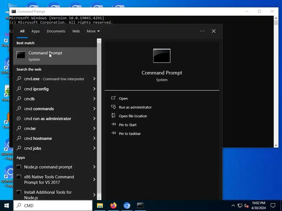Click the search results scrollbar down arrow

(x=99, y=198)
